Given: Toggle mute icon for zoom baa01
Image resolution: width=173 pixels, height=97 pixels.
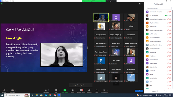Looking at the screenshot, I should click(168, 12).
